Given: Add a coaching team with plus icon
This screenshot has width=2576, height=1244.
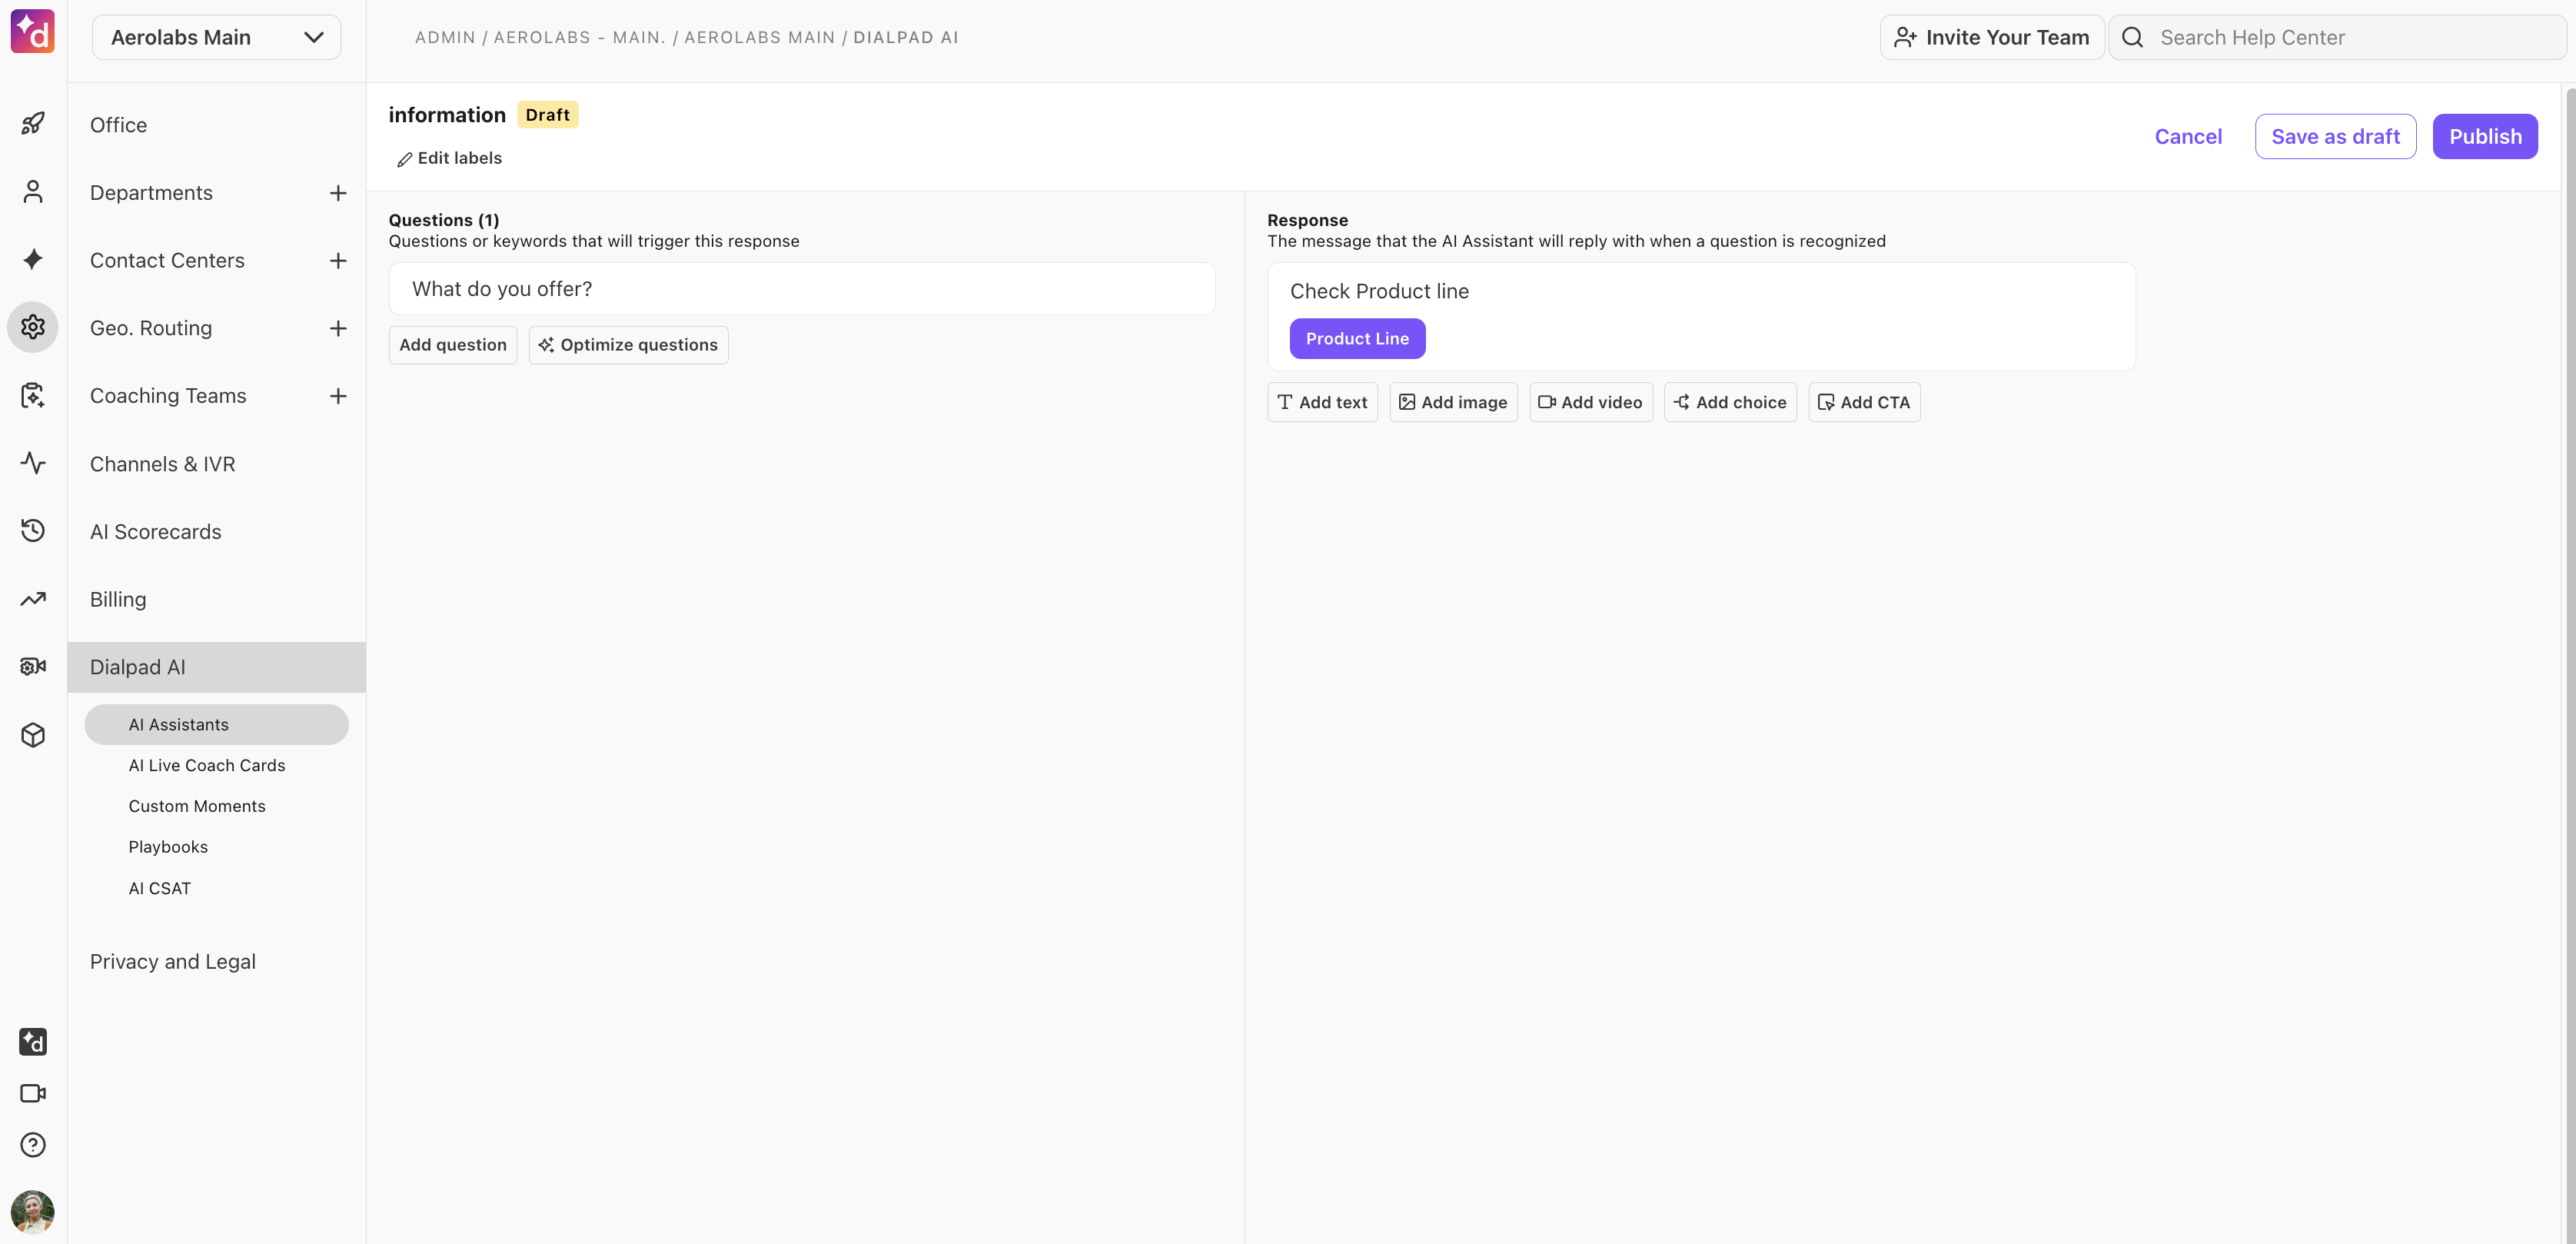Looking at the screenshot, I should (x=338, y=396).
